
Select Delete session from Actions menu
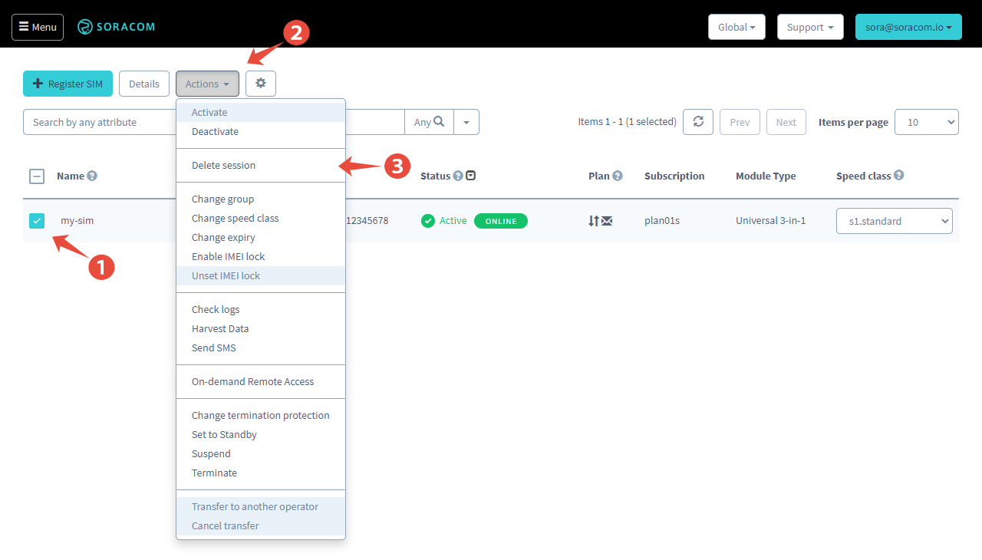click(x=223, y=165)
